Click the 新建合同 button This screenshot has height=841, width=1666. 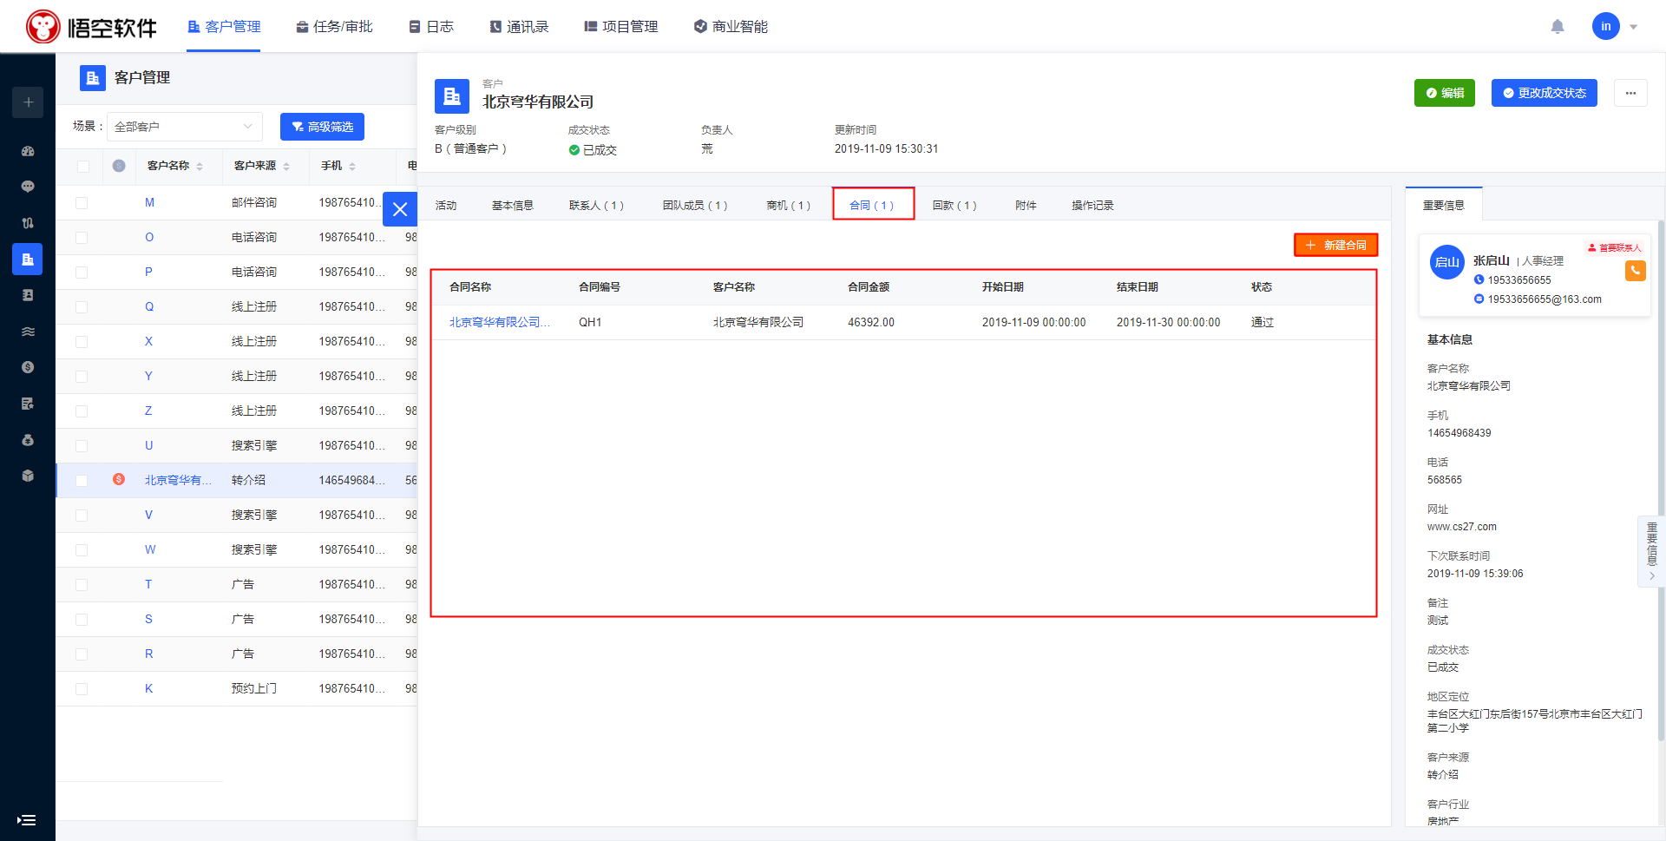[1335, 246]
